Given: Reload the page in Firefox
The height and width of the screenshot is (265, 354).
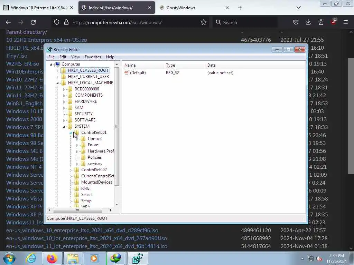Looking at the screenshot, I should [x=33, y=22].
